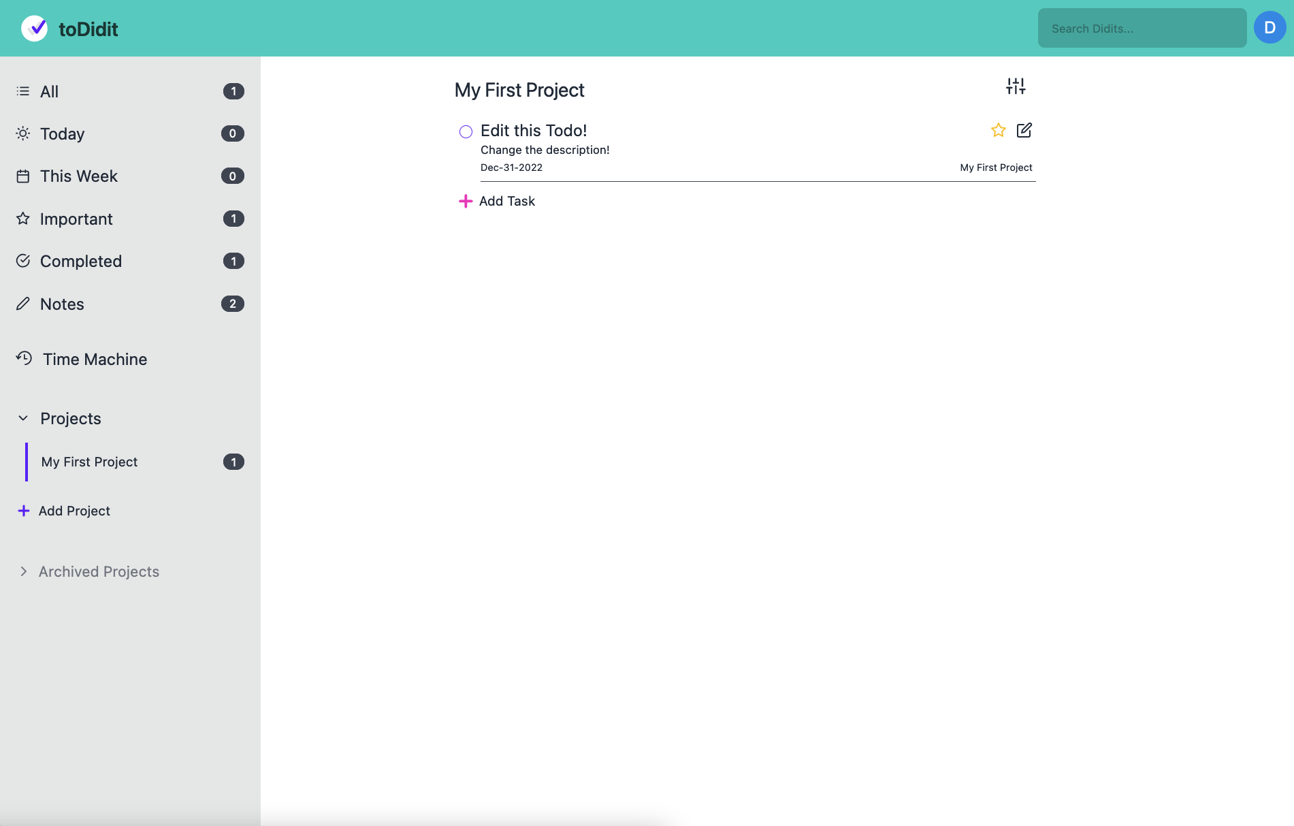
Task: Click the Important star icon in sidebar
Action: [x=23, y=219]
